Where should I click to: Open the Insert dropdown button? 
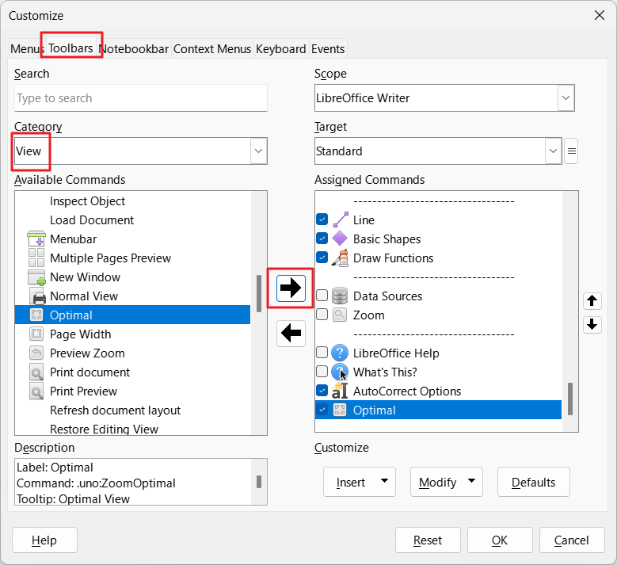click(x=360, y=482)
